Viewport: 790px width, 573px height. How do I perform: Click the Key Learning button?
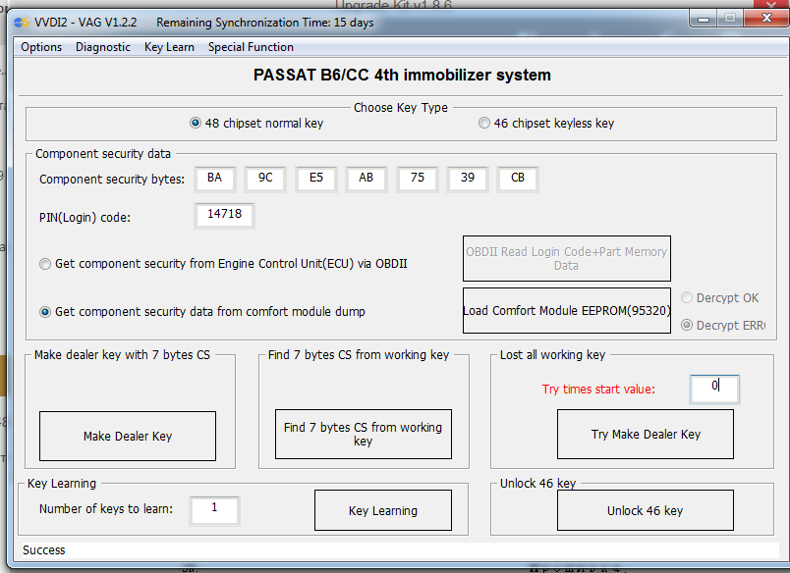(x=383, y=510)
